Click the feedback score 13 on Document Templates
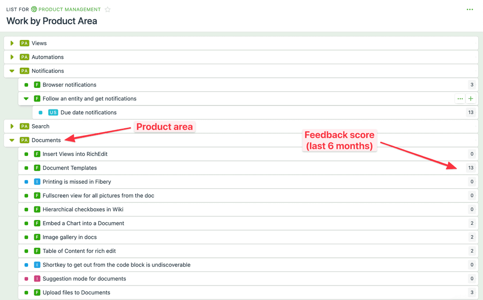This screenshot has width=483, height=300. [x=471, y=167]
